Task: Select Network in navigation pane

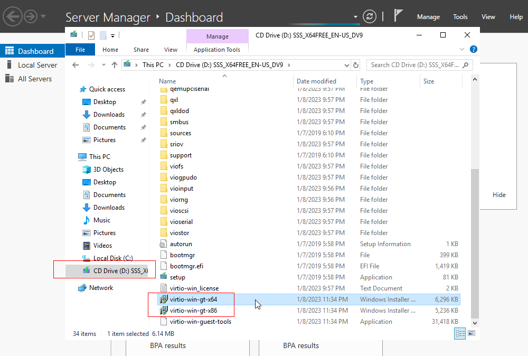Action: [101, 288]
